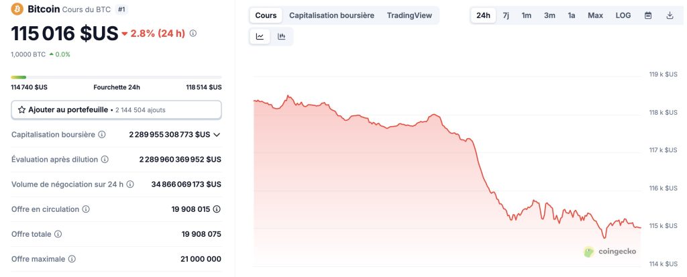This screenshot has height=277, width=687.
Task: Click the Bitcoin logo icon
Action: (18, 9)
